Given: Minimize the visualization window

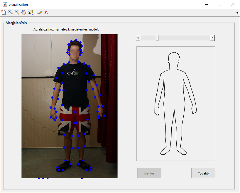Looking at the screenshot, I should click(x=206, y=4).
